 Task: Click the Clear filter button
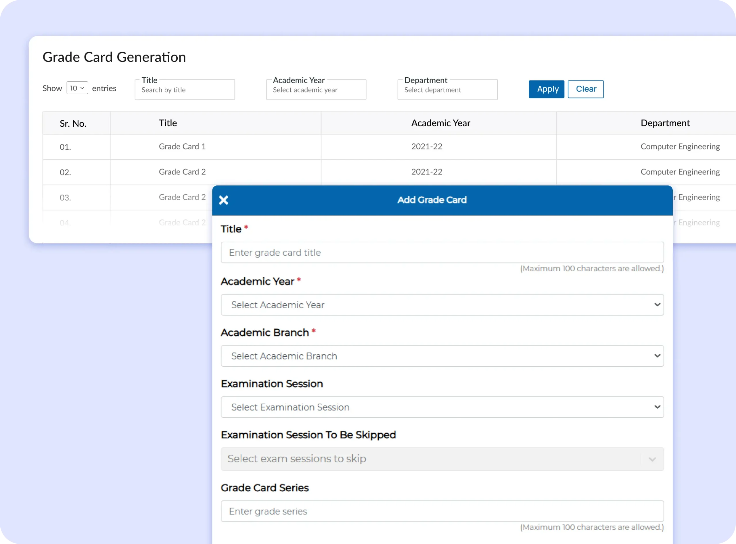coord(585,89)
